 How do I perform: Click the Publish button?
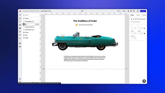pos(143,11)
